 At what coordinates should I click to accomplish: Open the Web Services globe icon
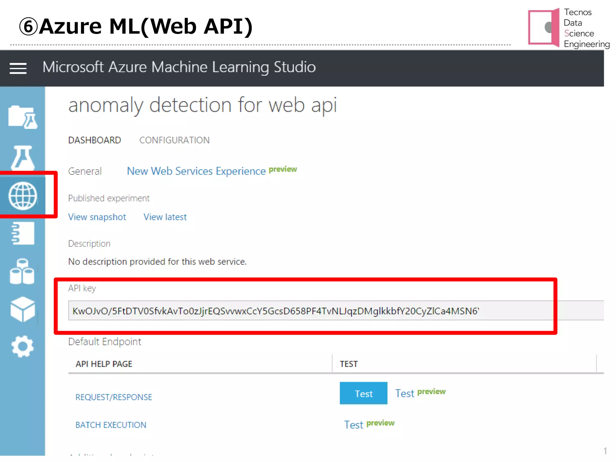pyautogui.click(x=23, y=196)
